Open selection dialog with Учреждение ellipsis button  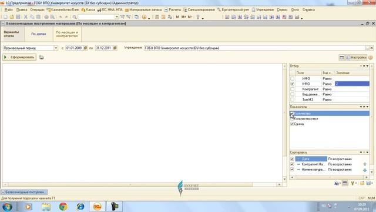click(367, 48)
